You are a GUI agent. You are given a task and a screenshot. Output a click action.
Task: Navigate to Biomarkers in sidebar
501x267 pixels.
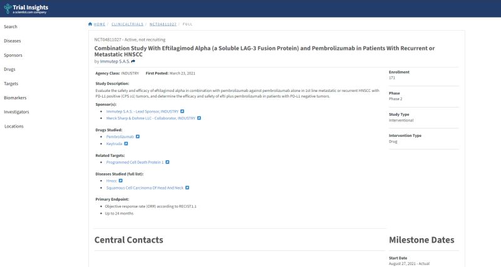[x=15, y=98]
